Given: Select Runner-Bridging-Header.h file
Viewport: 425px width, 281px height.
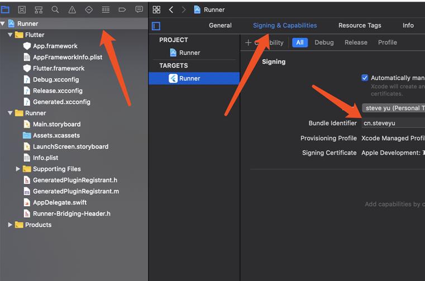Looking at the screenshot, I should (71, 213).
